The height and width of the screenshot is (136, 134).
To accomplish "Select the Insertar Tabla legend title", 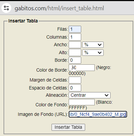I will tap(23, 21).
